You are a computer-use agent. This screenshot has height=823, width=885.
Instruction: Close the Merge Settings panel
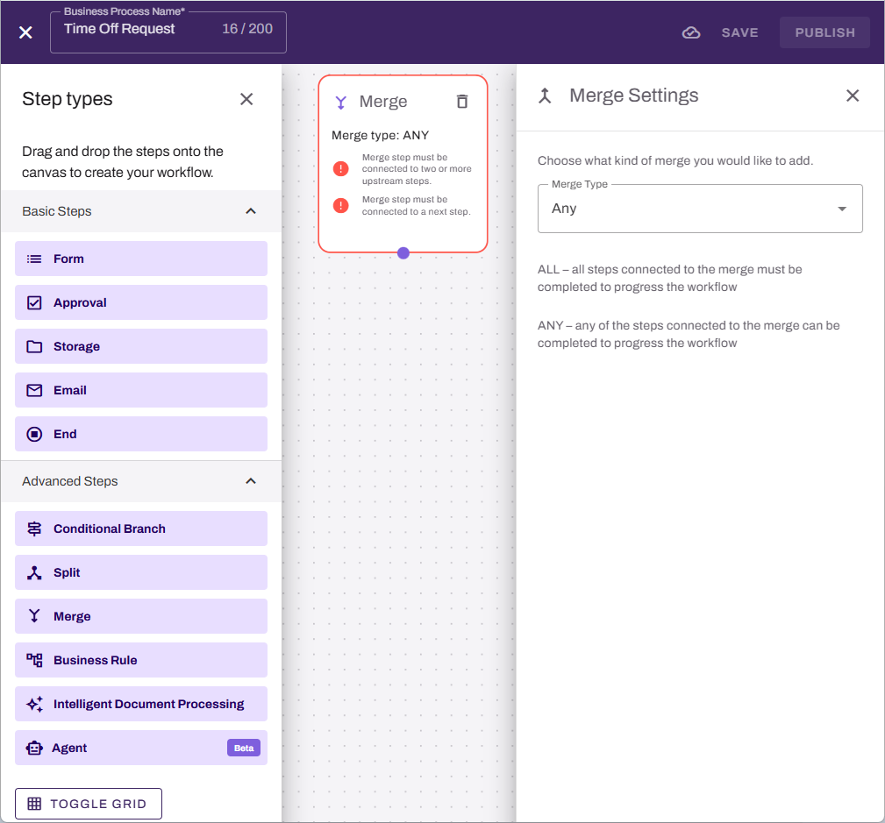pos(853,96)
